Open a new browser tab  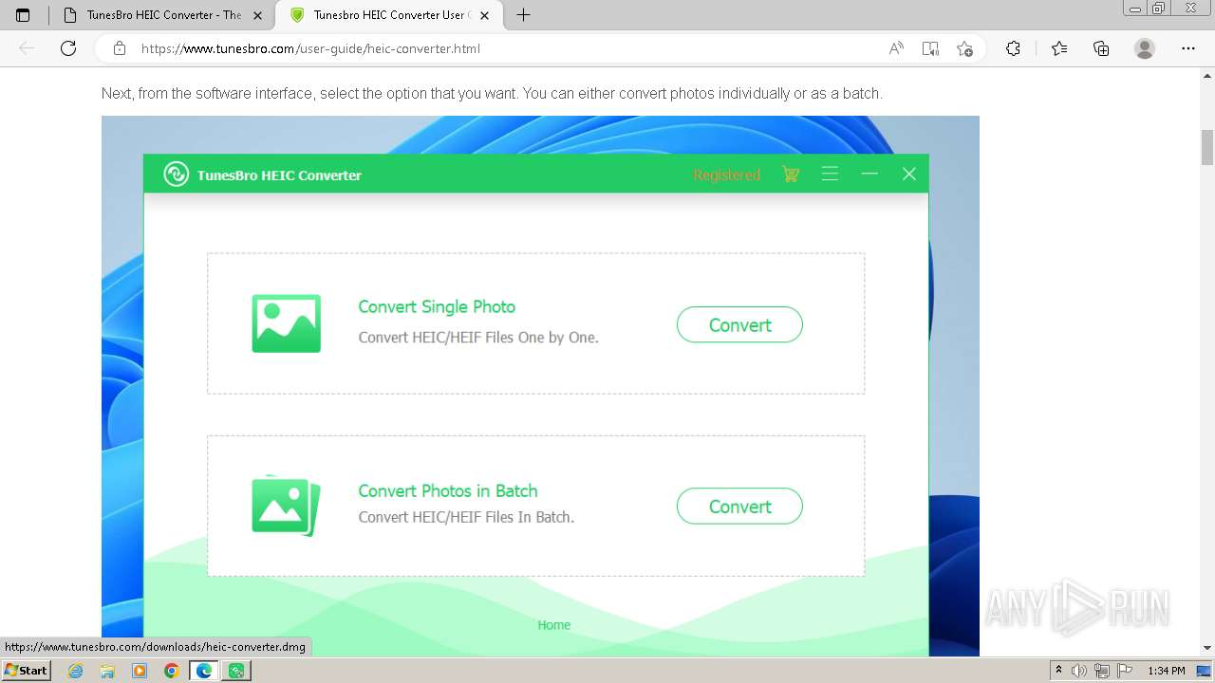pyautogui.click(x=523, y=15)
